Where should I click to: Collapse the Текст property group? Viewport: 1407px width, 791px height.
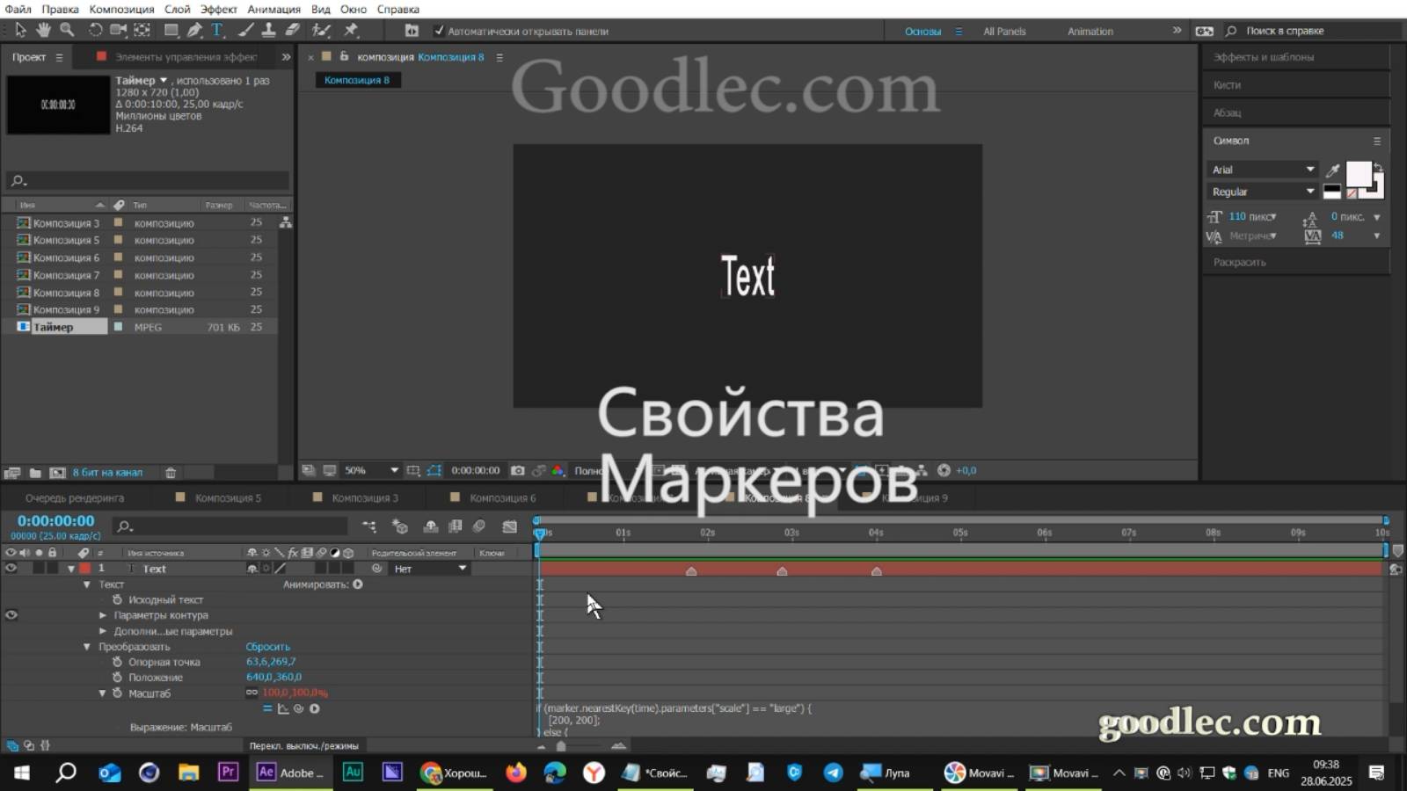pyautogui.click(x=86, y=584)
